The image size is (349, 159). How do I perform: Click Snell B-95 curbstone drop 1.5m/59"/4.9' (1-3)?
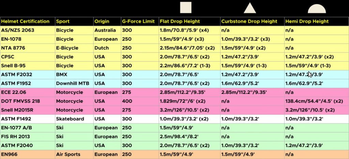252,66
